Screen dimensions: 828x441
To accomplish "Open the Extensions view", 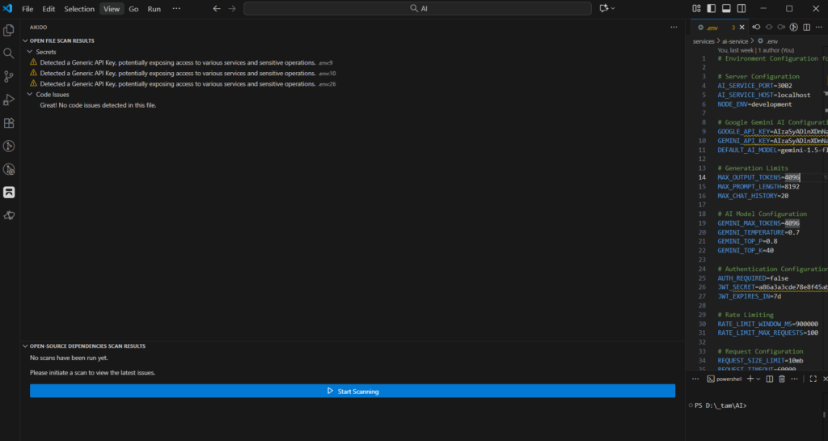I will pyautogui.click(x=9, y=123).
